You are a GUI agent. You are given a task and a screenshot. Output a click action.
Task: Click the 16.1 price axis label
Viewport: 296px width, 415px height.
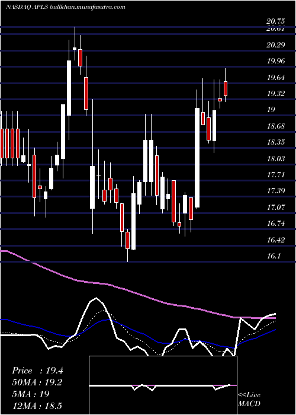[x=274, y=257]
